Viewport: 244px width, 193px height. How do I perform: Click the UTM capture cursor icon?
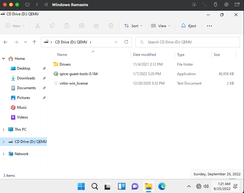pyautogui.click(x=194, y=5)
